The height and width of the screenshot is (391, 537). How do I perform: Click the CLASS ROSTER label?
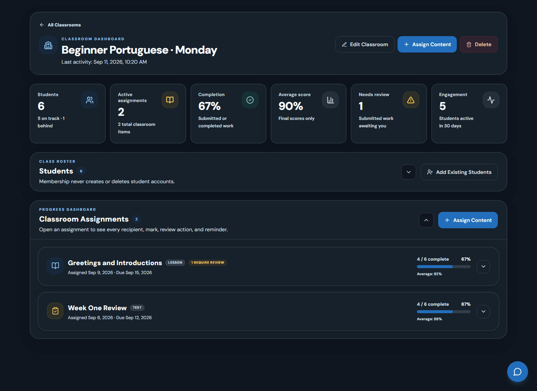pos(57,162)
